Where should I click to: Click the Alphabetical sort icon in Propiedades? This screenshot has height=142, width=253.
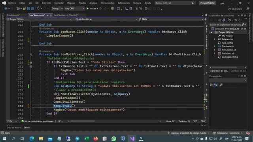coord(216,85)
